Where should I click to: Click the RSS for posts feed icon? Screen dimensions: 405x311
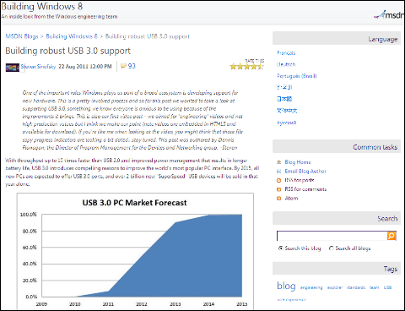pos(278,180)
